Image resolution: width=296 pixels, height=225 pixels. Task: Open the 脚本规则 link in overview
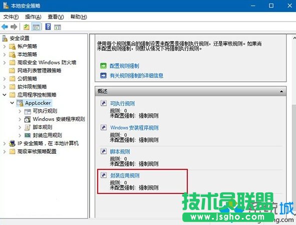(x=120, y=152)
